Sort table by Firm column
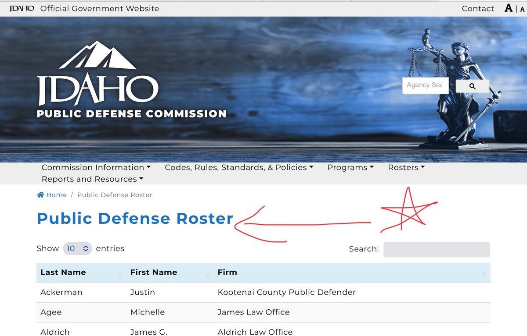 (x=352, y=272)
